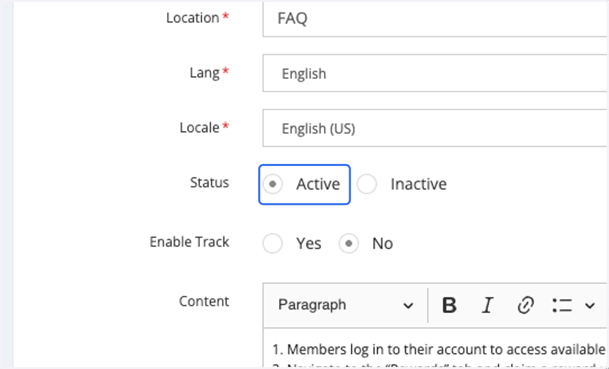Click the Enable Track label
Viewport: 609px width, 369px height.
click(x=189, y=242)
